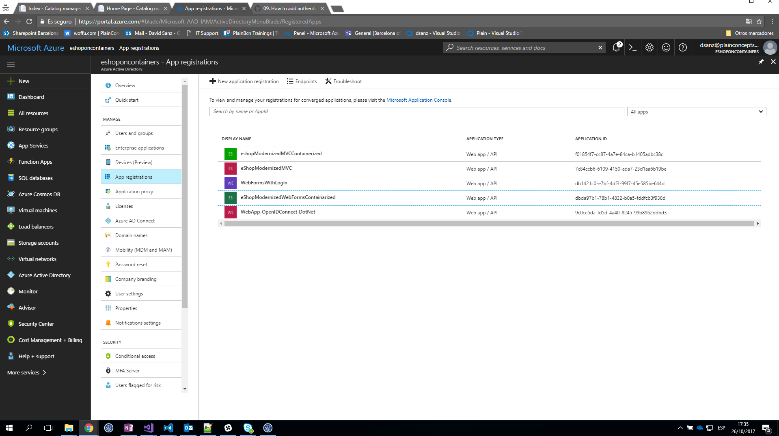
Task: Open Visual Studio from the taskbar
Action: pyautogui.click(x=148, y=428)
